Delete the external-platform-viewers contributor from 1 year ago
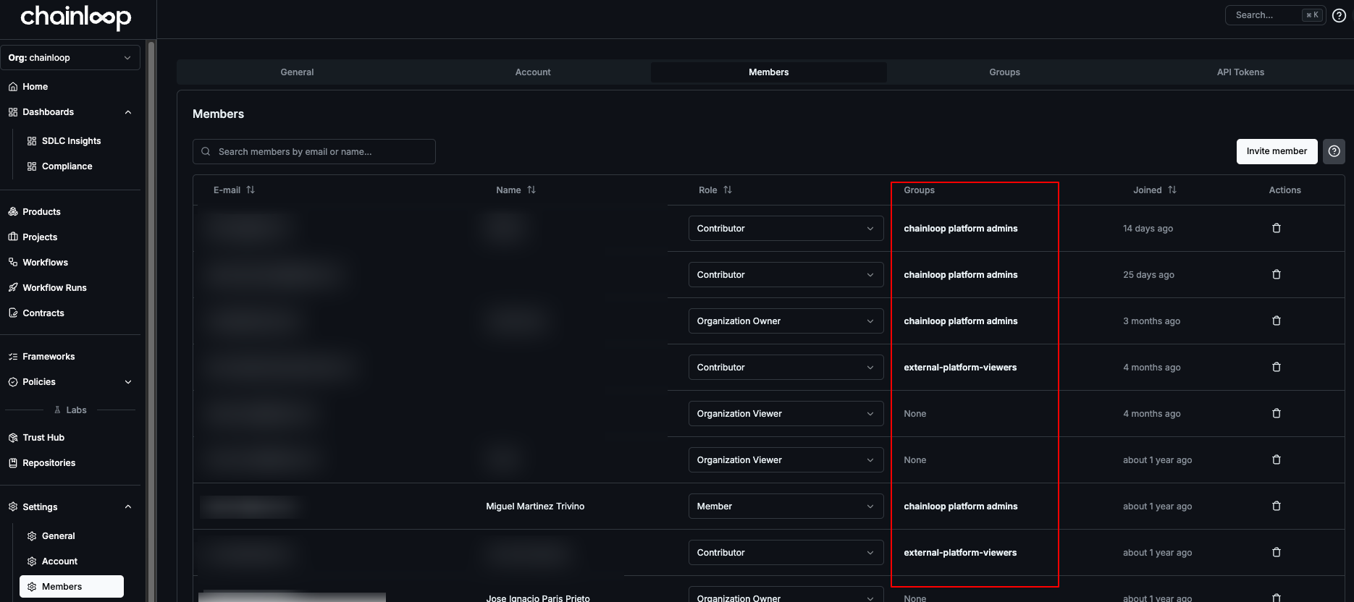Image resolution: width=1354 pixels, height=602 pixels. [x=1276, y=552]
